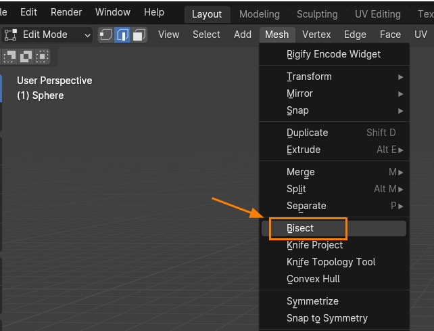The image size is (434, 331).
Task: Open the View menu in viewport header
Action: [168, 35]
